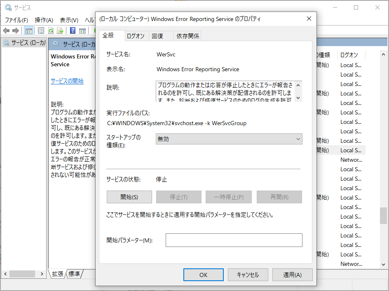Click inside the 説明 description text box
Viewport: 389px width, 291px height.
tap(225, 91)
